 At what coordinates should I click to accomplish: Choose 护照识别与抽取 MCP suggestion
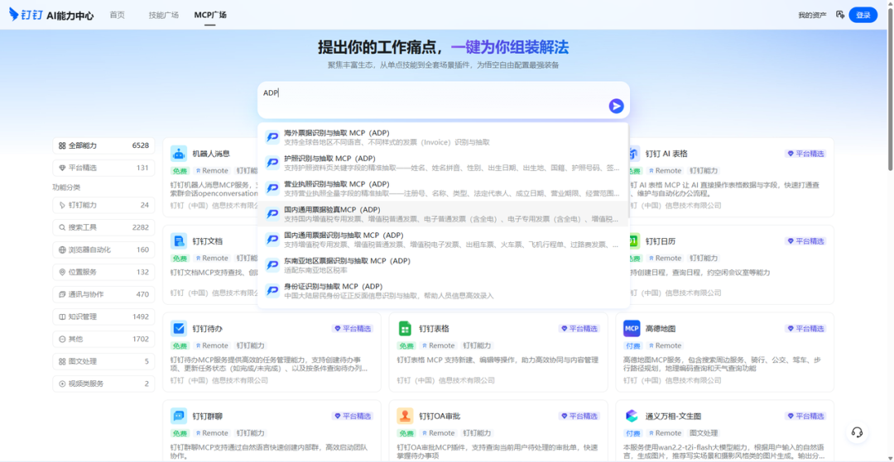pyautogui.click(x=444, y=163)
